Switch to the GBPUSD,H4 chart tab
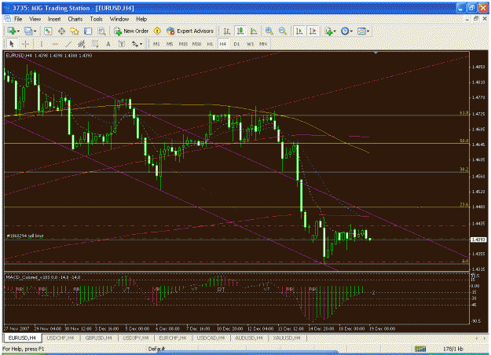Image resolution: width=491 pixels, height=355 pixels. [99, 338]
